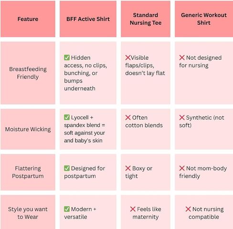Click green checkmark next to Modern + versatile
Screen dimensions: 233x229
coord(67,209)
